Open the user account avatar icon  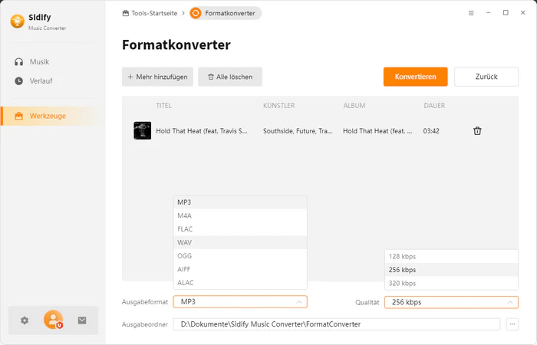coord(54,320)
